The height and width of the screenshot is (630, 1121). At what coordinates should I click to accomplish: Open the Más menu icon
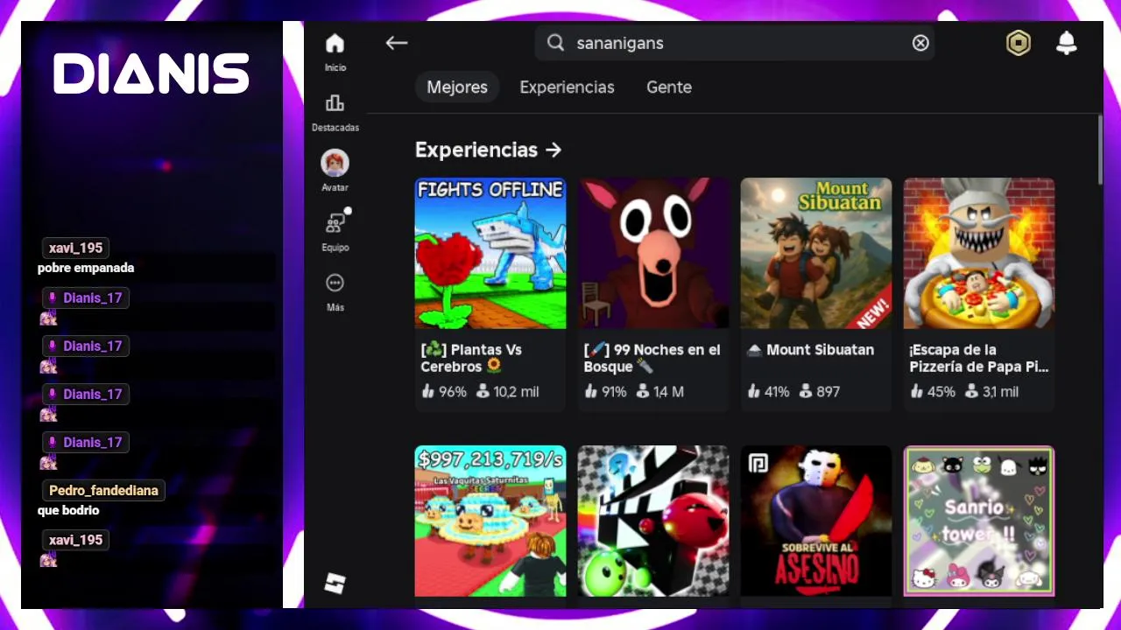pyautogui.click(x=335, y=283)
